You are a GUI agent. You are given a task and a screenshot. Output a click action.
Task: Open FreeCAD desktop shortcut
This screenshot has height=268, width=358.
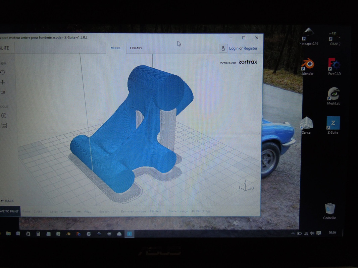[334, 67]
